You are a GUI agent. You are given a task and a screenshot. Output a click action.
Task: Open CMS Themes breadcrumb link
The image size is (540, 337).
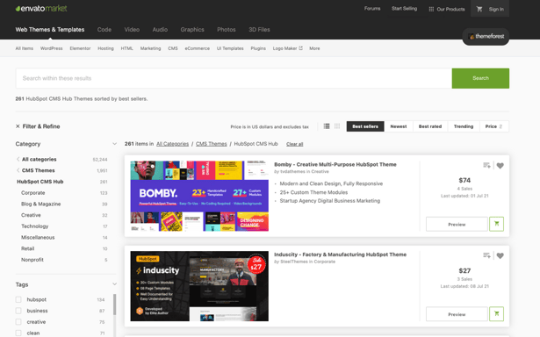point(212,144)
